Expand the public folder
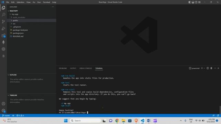Image resolution: width=221 pixels, height=124 pixels. [x=32, y=20]
